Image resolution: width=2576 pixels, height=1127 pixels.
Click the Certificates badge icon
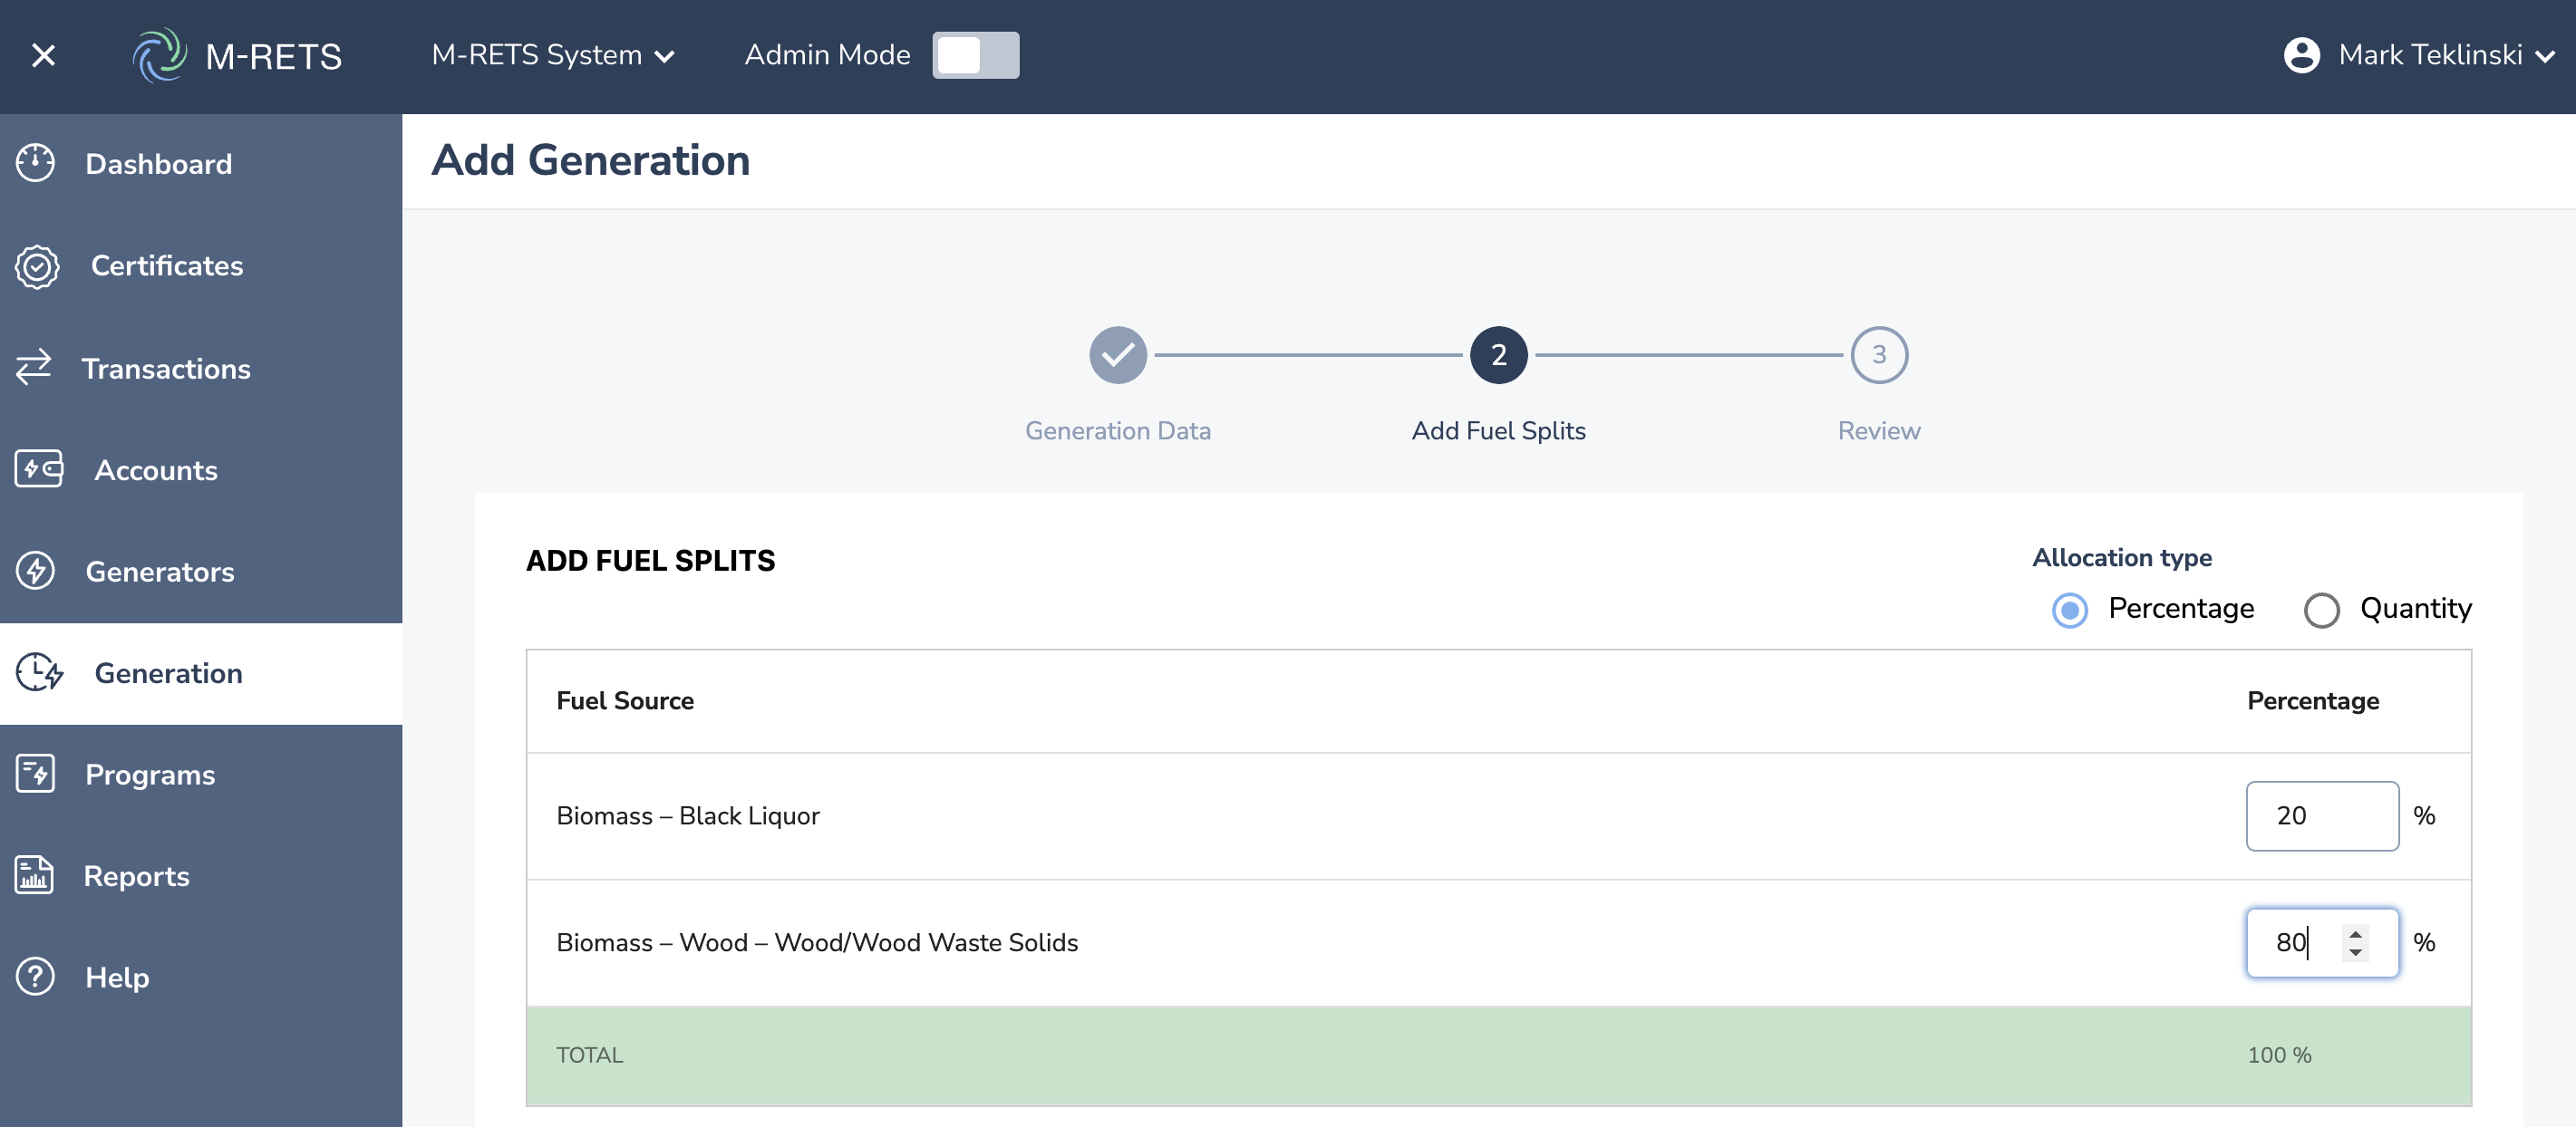37,265
